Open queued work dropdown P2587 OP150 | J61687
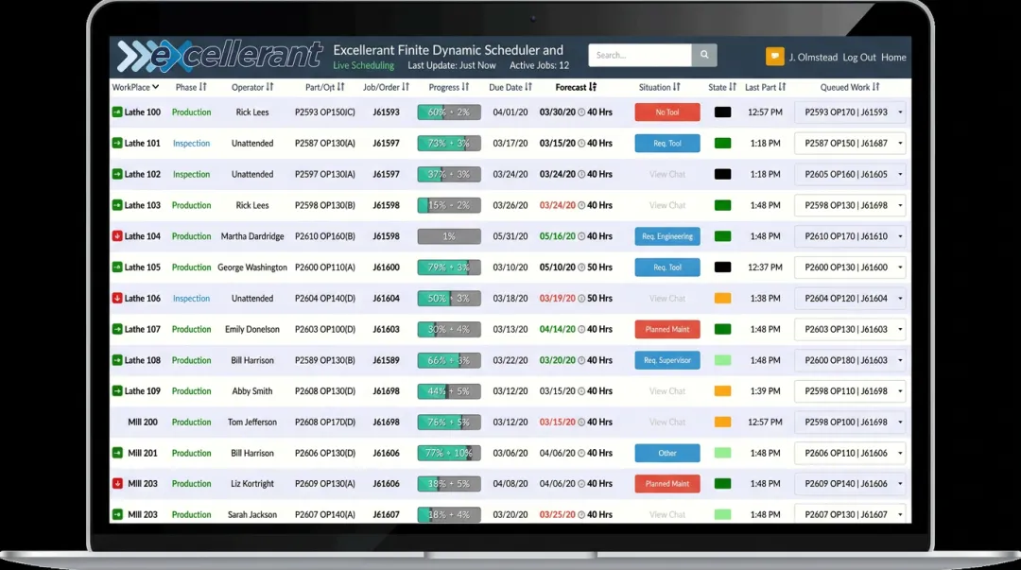 click(x=850, y=144)
